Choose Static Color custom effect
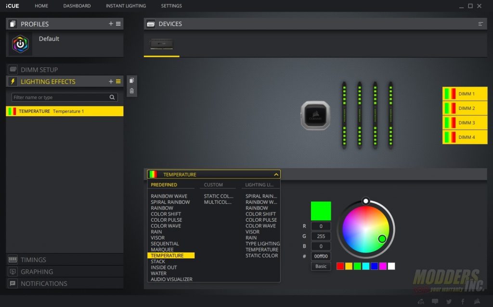This screenshot has width=493, height=307. click(x=219, y=196)
